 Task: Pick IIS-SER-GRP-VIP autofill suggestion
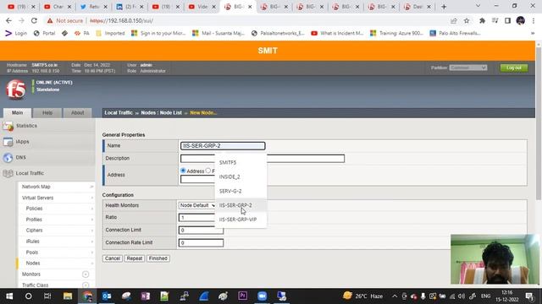(241, 220)
